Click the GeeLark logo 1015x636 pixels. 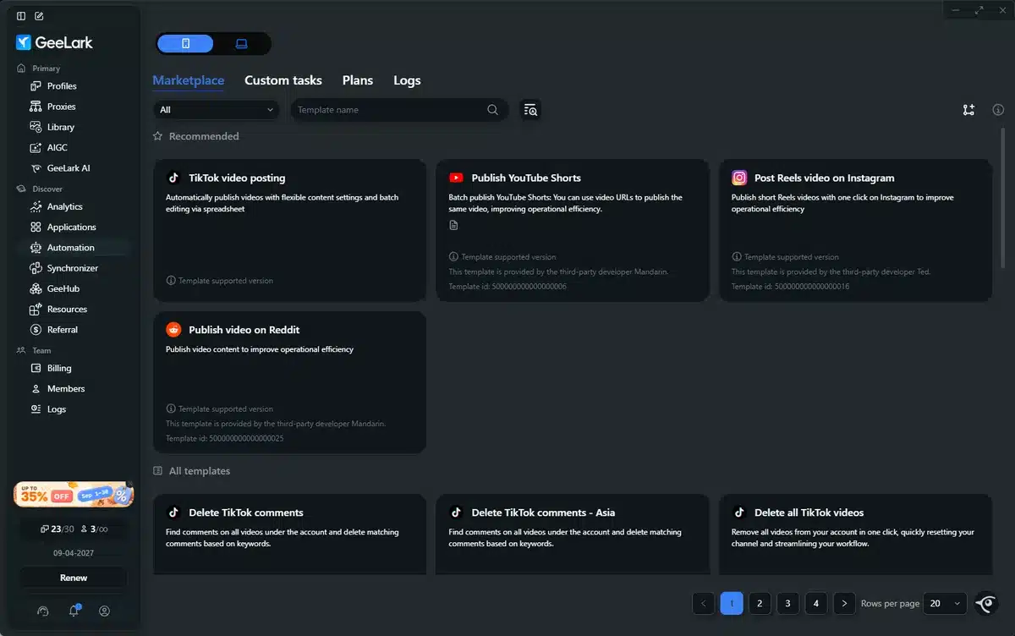point(54,42)
